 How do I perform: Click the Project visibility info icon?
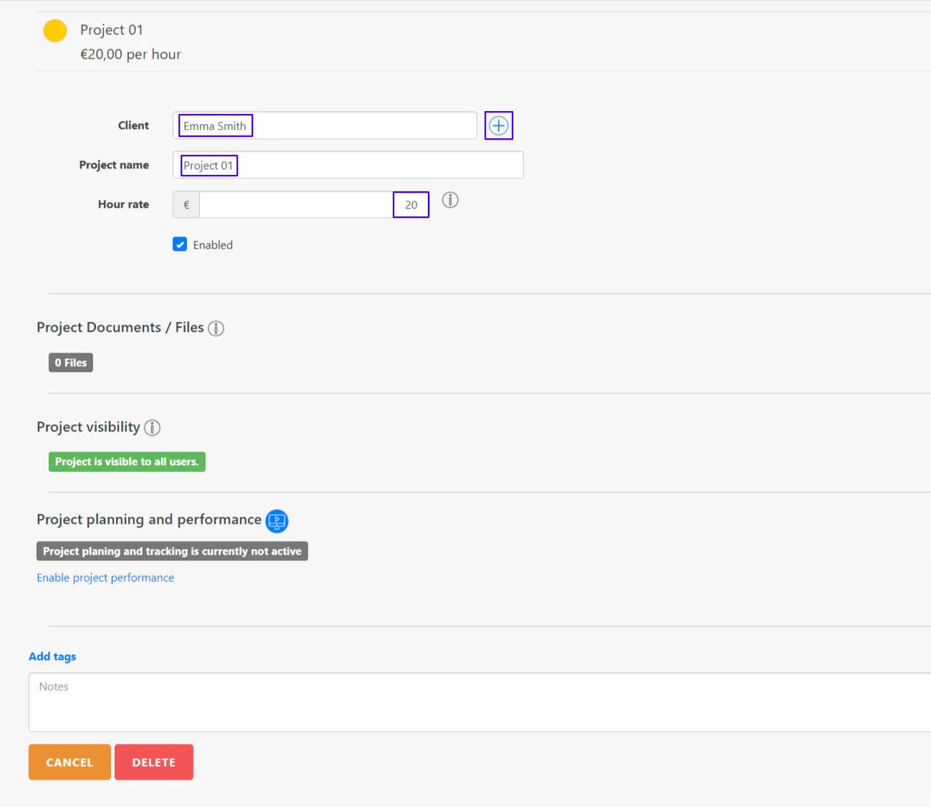(x=151, y=428)
